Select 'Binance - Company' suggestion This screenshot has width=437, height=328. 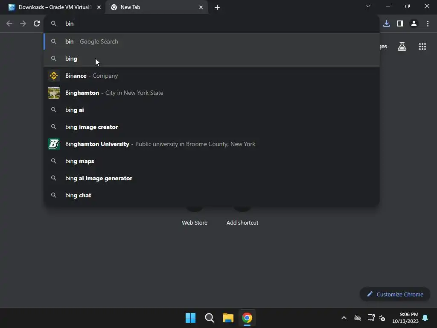[x=212, y=76]
